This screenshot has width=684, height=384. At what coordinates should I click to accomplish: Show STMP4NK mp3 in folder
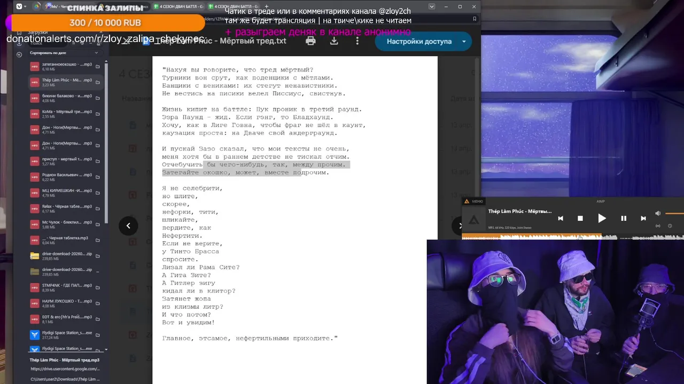coord(97,287)
